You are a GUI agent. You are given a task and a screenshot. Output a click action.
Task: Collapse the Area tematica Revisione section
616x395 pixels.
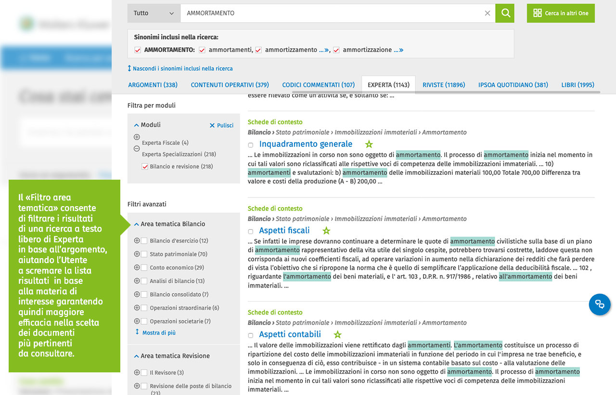(x=137, y=356)
